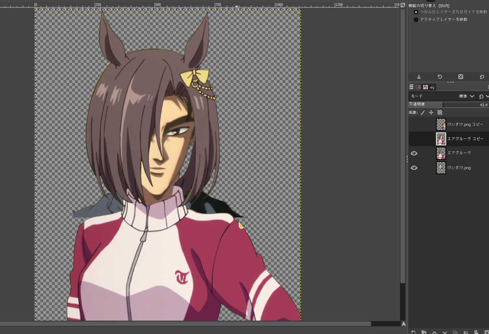The width and height of the screenshot is (489, 334).
Task: Open the Undo History tab
Action: (432, 87)
